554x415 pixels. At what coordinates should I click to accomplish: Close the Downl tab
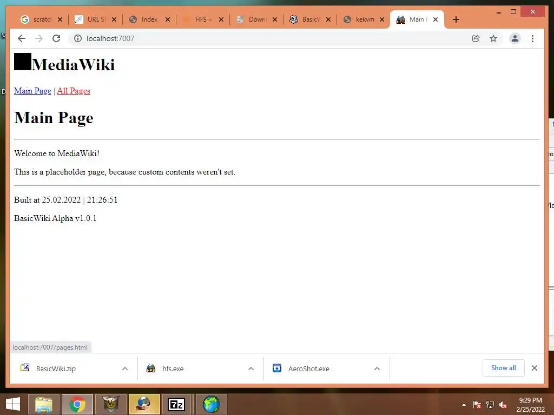275,19
